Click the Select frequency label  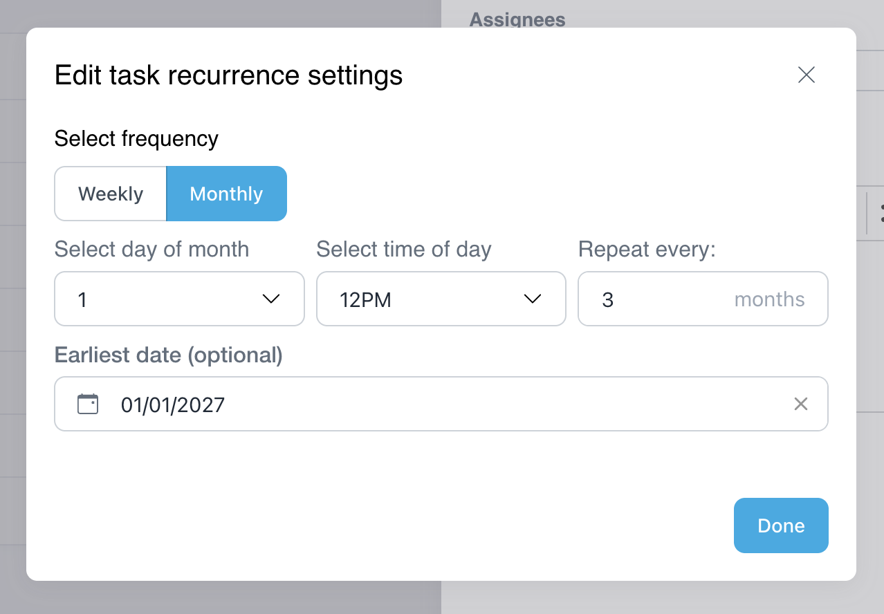[x=136, y=139]
